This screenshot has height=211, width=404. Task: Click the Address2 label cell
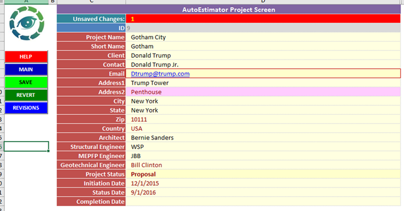(91, 92)
